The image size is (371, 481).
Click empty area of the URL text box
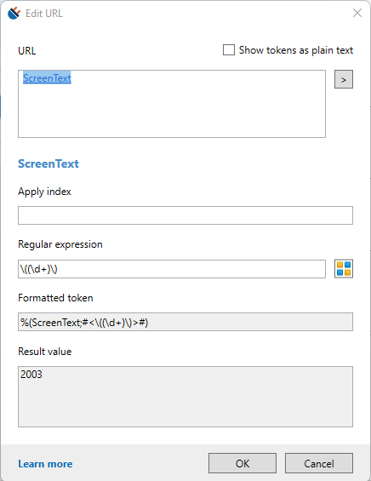point(172,113)
